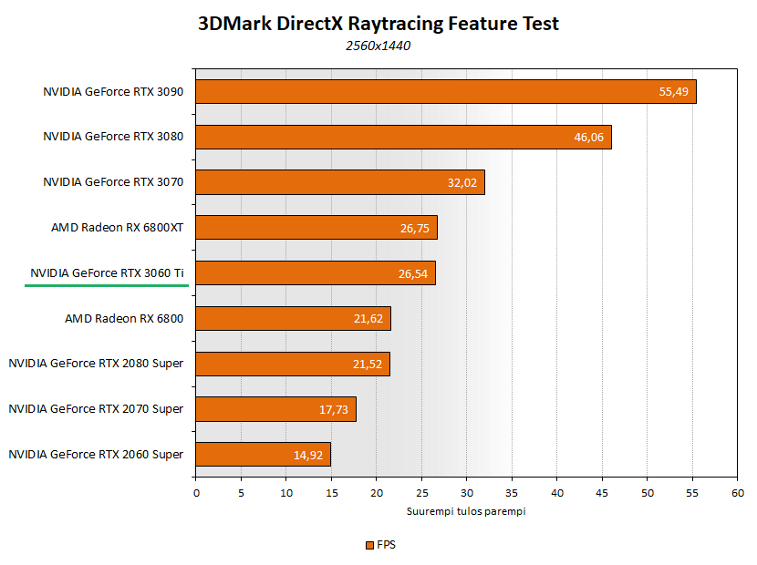757x565 pixels.
Task: Click the "35" tick label on the x-axis
Action: tap(512, 493)
